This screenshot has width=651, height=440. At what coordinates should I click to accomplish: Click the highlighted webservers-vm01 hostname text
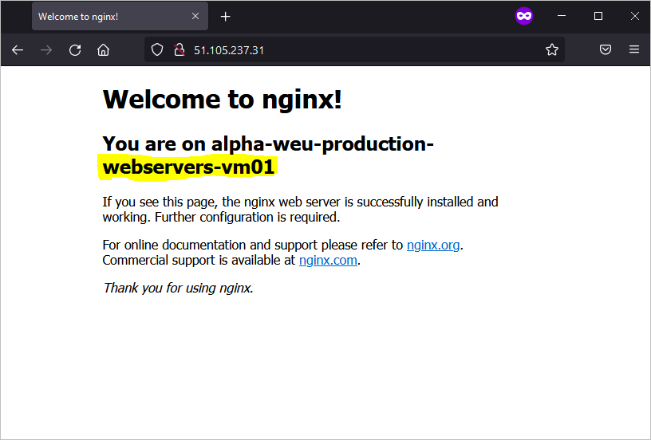coord(188,167)
